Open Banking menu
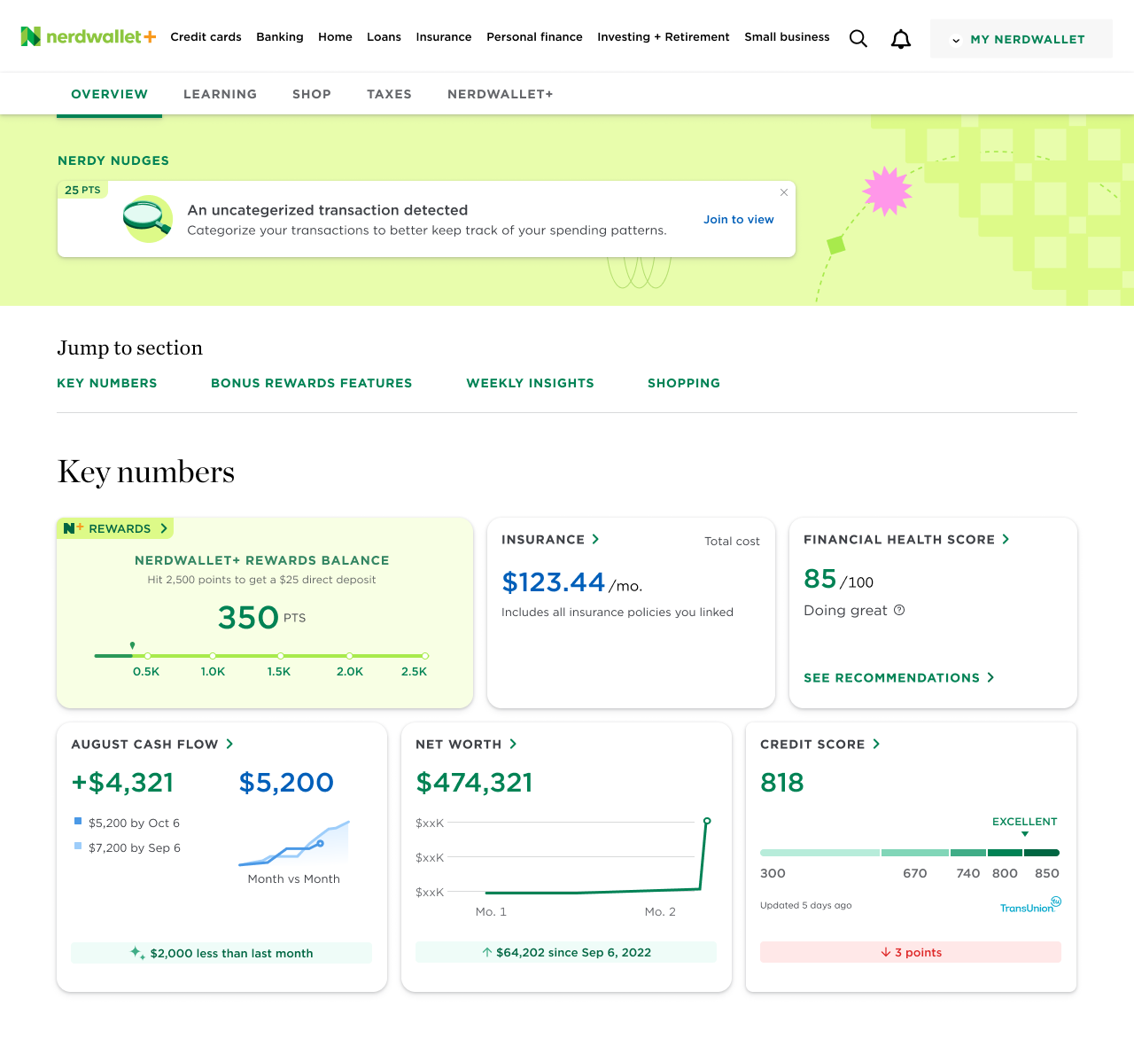Viewport: 1134px width, 1046px height. [x=280, y=37]
